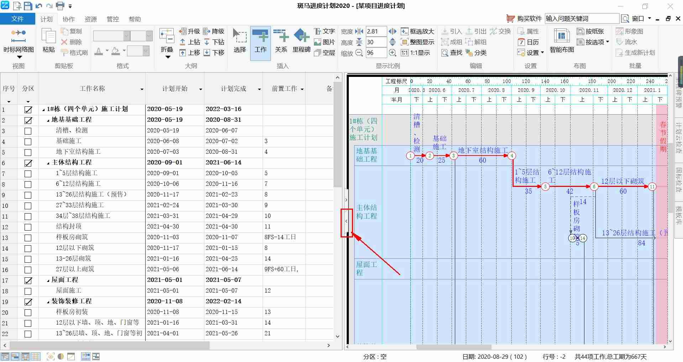Click the 下移 move down button

pos(214,53)
